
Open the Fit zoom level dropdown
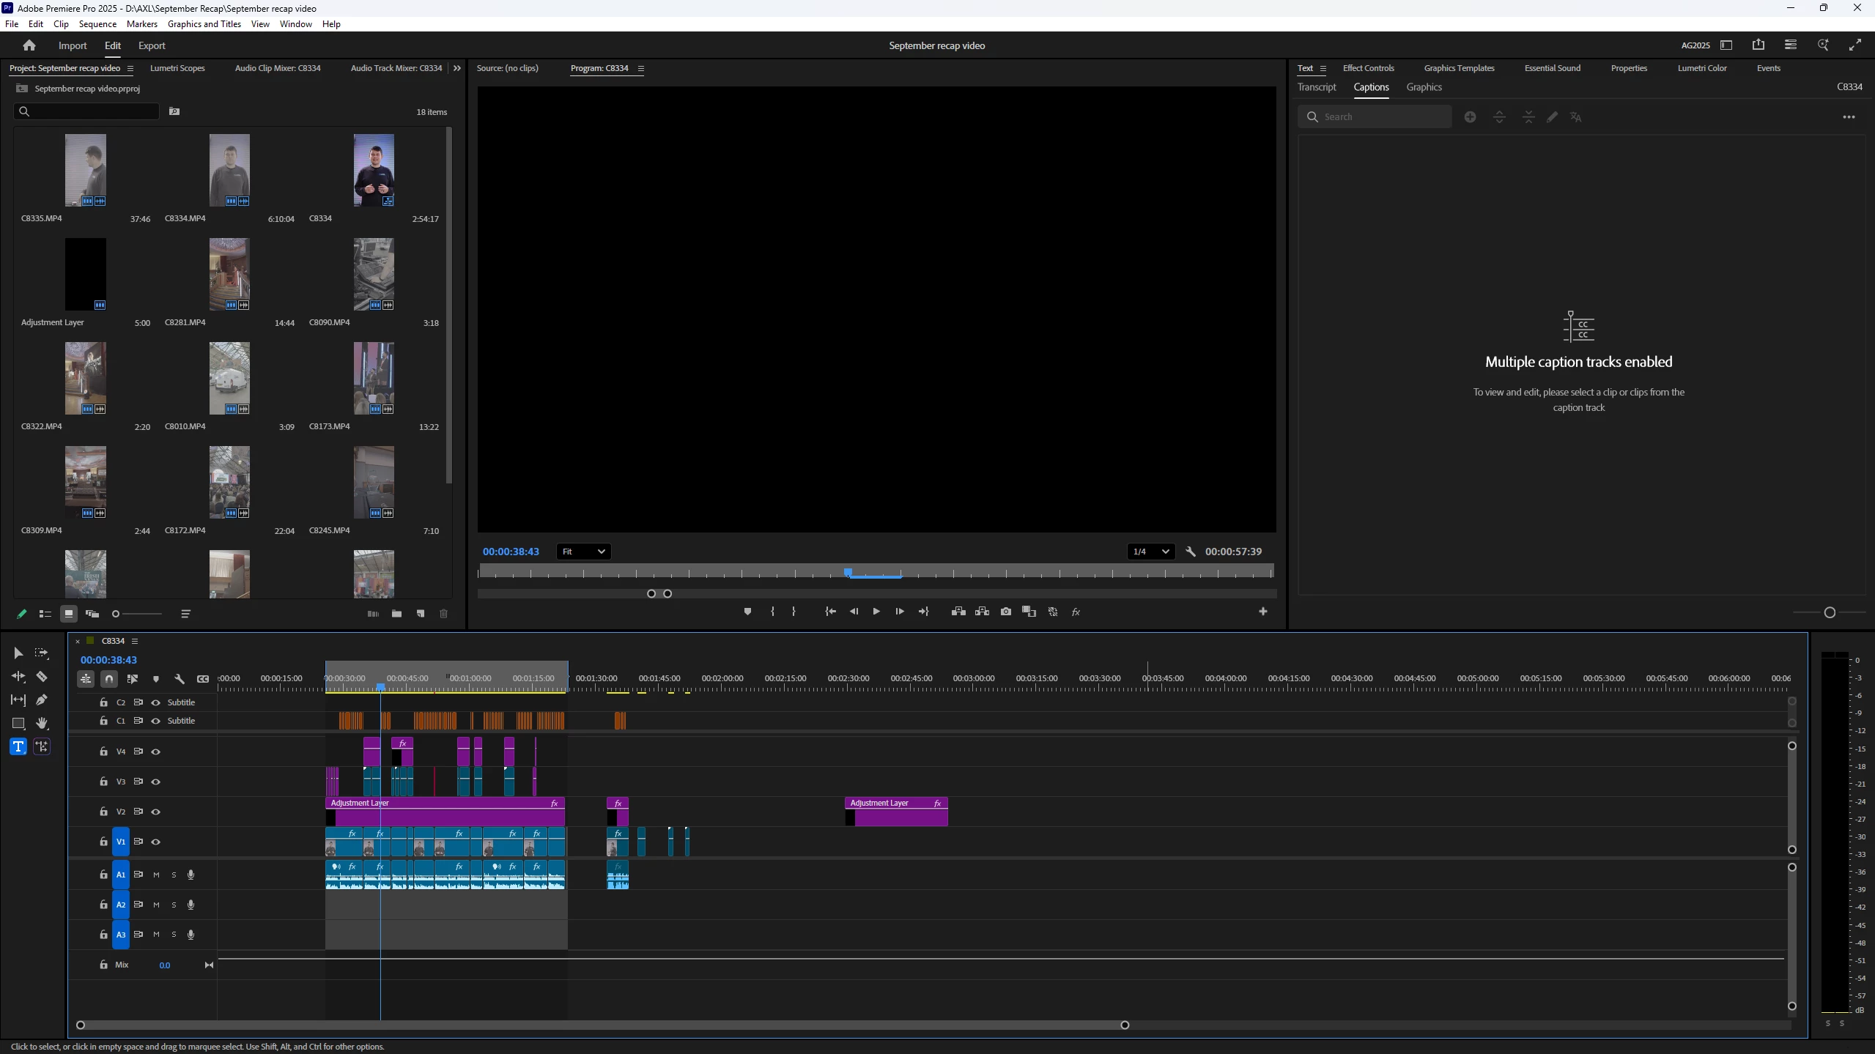[583, 552]
